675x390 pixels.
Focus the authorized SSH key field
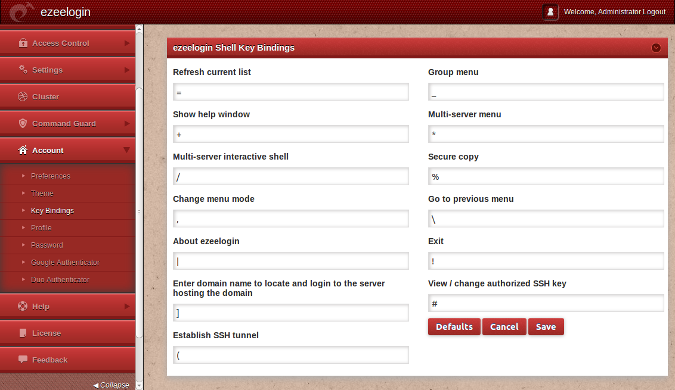tap(546, 303)
